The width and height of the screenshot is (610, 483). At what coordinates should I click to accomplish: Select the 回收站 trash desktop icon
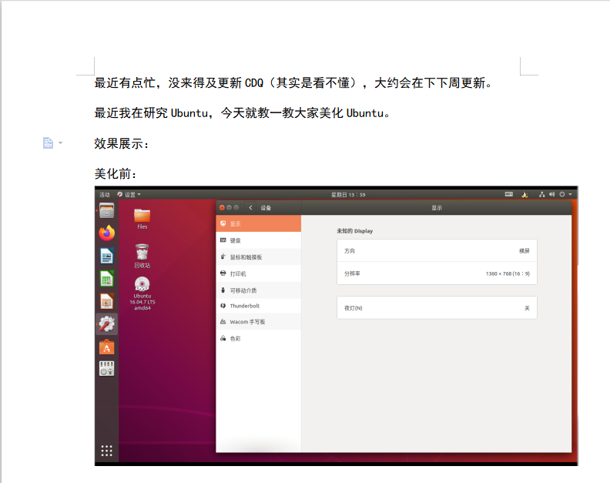click(x=142, y=256)
